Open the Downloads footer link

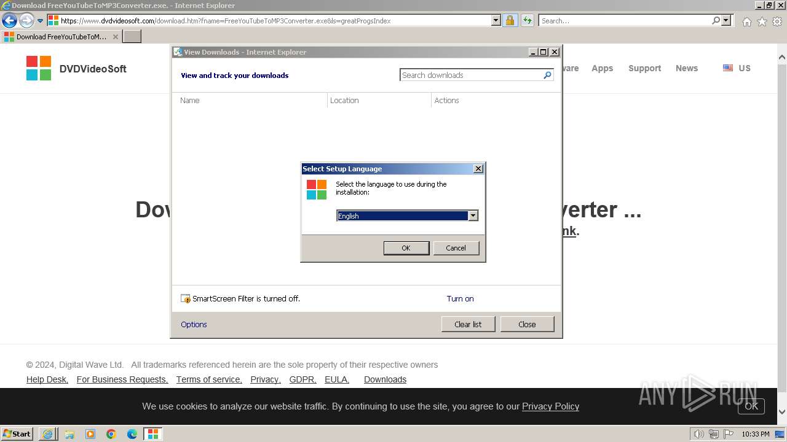pos(385,379)
